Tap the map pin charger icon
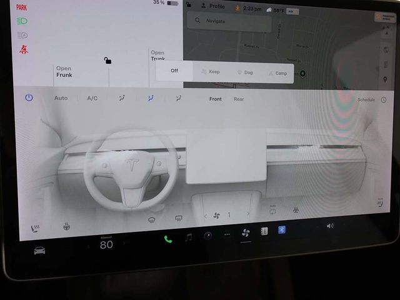This screenshot has width=400, height=300. (385, 79)
